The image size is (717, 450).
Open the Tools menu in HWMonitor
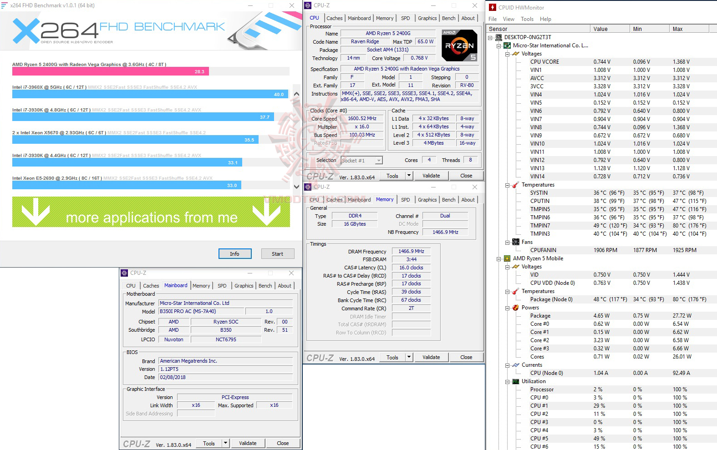pyautogui.click(x=527, y=19)
